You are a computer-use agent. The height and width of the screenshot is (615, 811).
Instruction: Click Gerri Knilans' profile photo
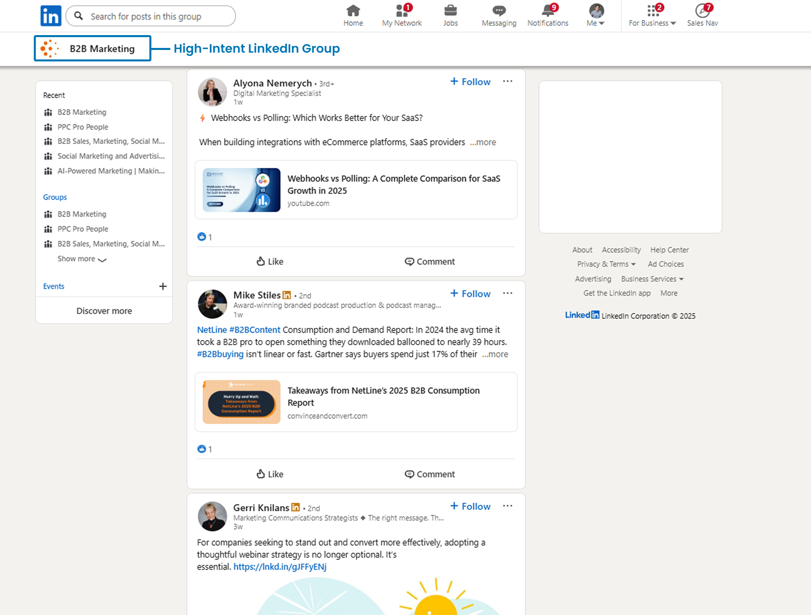[212, 516]
